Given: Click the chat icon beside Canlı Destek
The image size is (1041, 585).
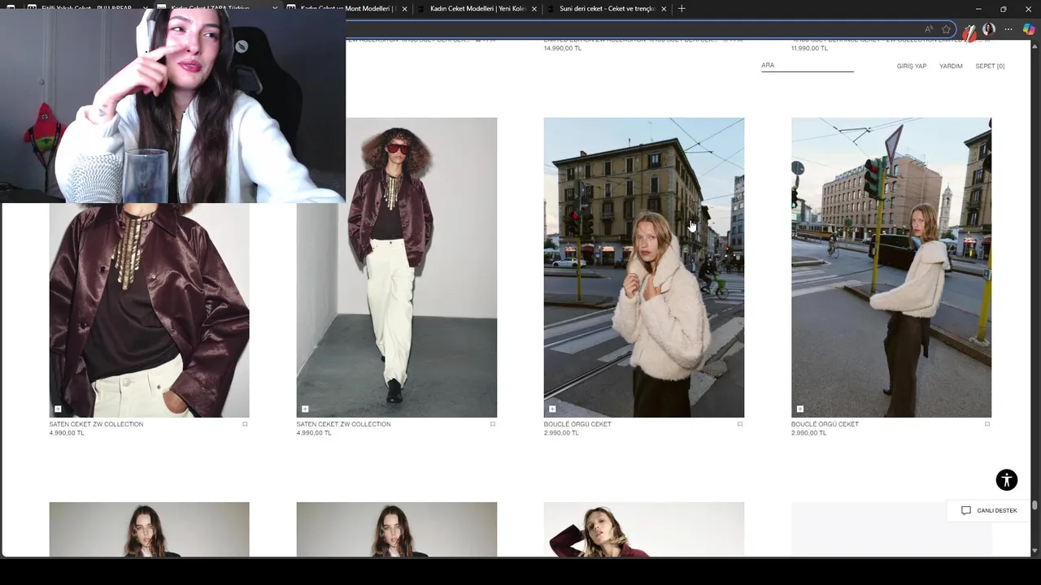Looking at the screenshot, I should 966,510.
